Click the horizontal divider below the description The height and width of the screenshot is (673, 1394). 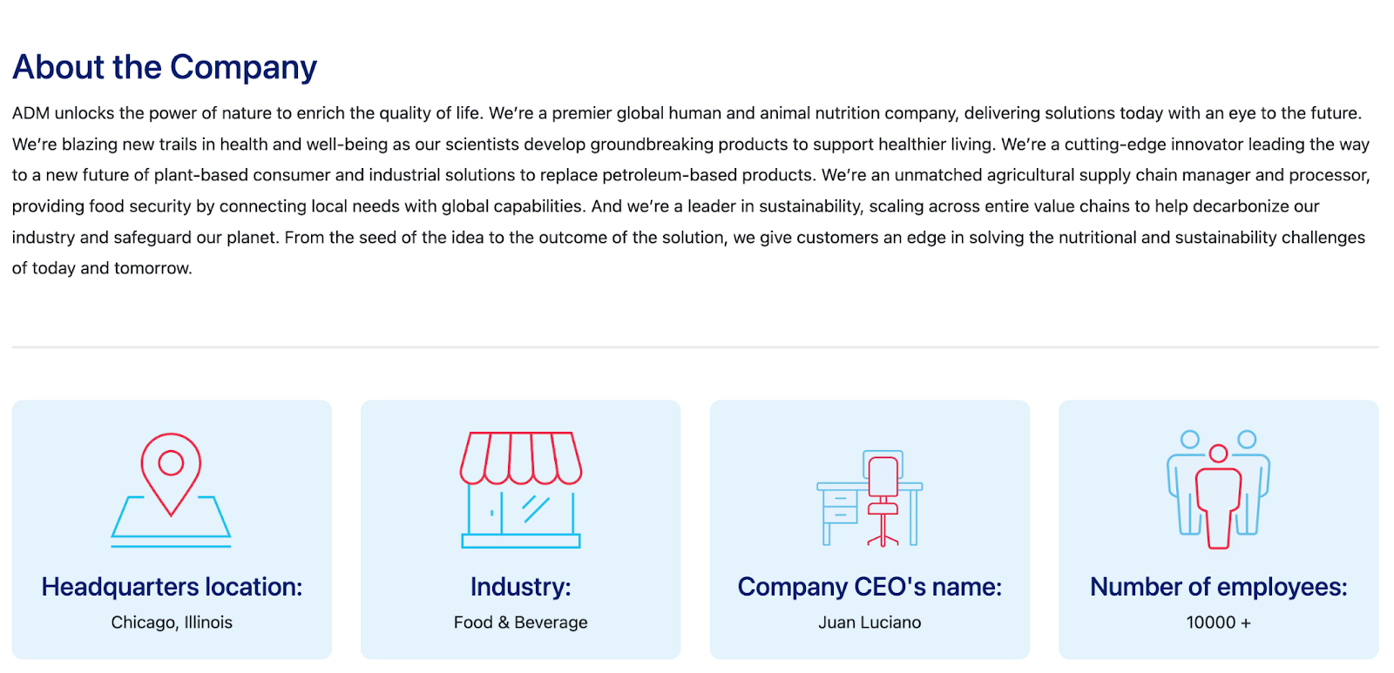point(695,347)
